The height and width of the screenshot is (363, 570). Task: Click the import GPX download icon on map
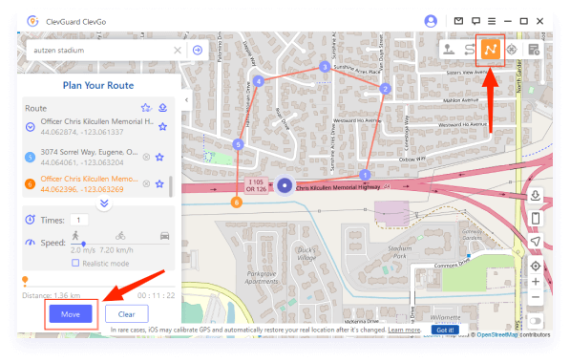pos(536,196)
